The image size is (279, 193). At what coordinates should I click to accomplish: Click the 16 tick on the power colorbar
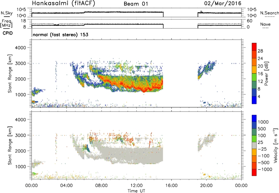(260, 74)
